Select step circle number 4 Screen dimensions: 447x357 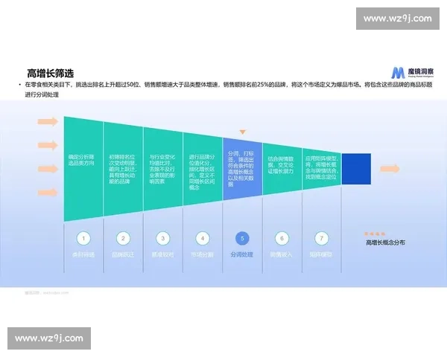pyautogui.click(x=203, y=238)
